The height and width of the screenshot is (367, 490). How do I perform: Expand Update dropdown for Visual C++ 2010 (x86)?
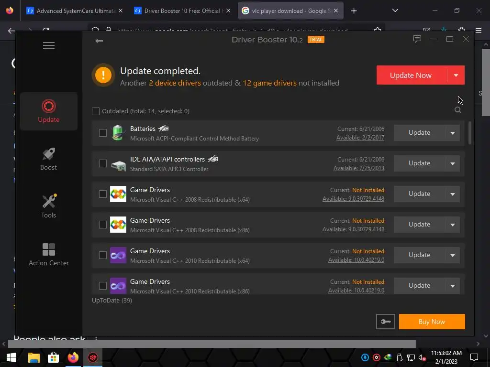tap(453, 286)
